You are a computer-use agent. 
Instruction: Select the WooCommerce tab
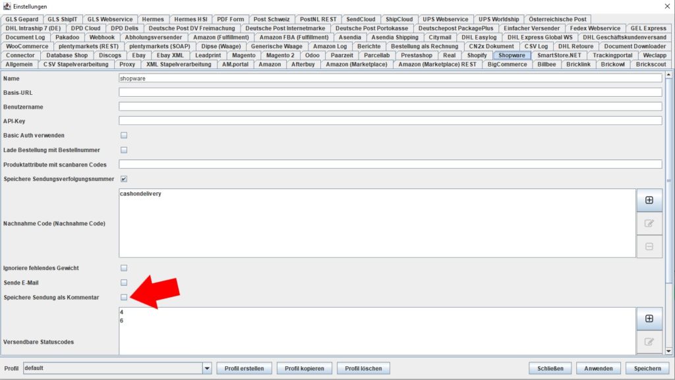[27, 46]
